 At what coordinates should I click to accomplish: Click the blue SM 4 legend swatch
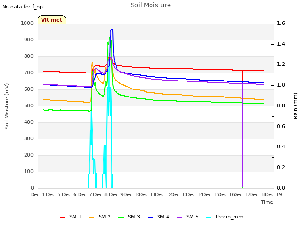(x=151, y=218)
